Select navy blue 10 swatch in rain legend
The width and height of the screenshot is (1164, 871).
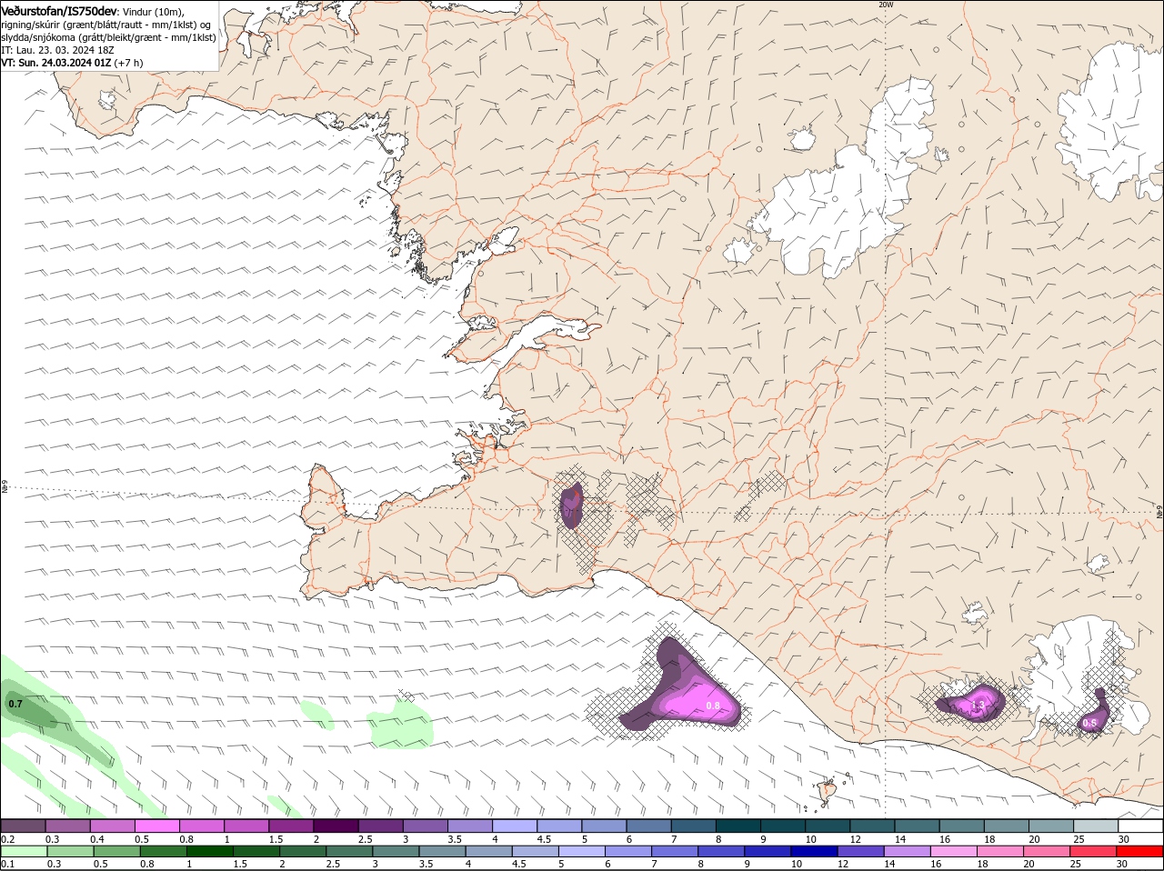(814, 852)
